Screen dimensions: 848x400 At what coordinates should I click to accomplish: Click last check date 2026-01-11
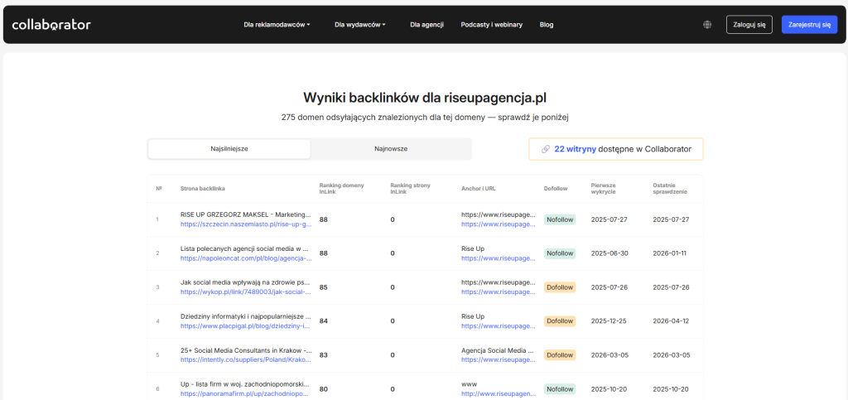(669, 253)
